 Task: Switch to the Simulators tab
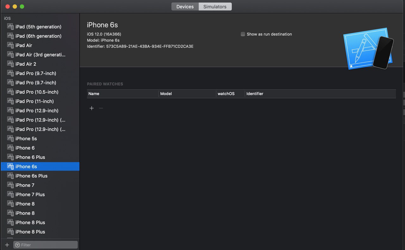point(215,7)
